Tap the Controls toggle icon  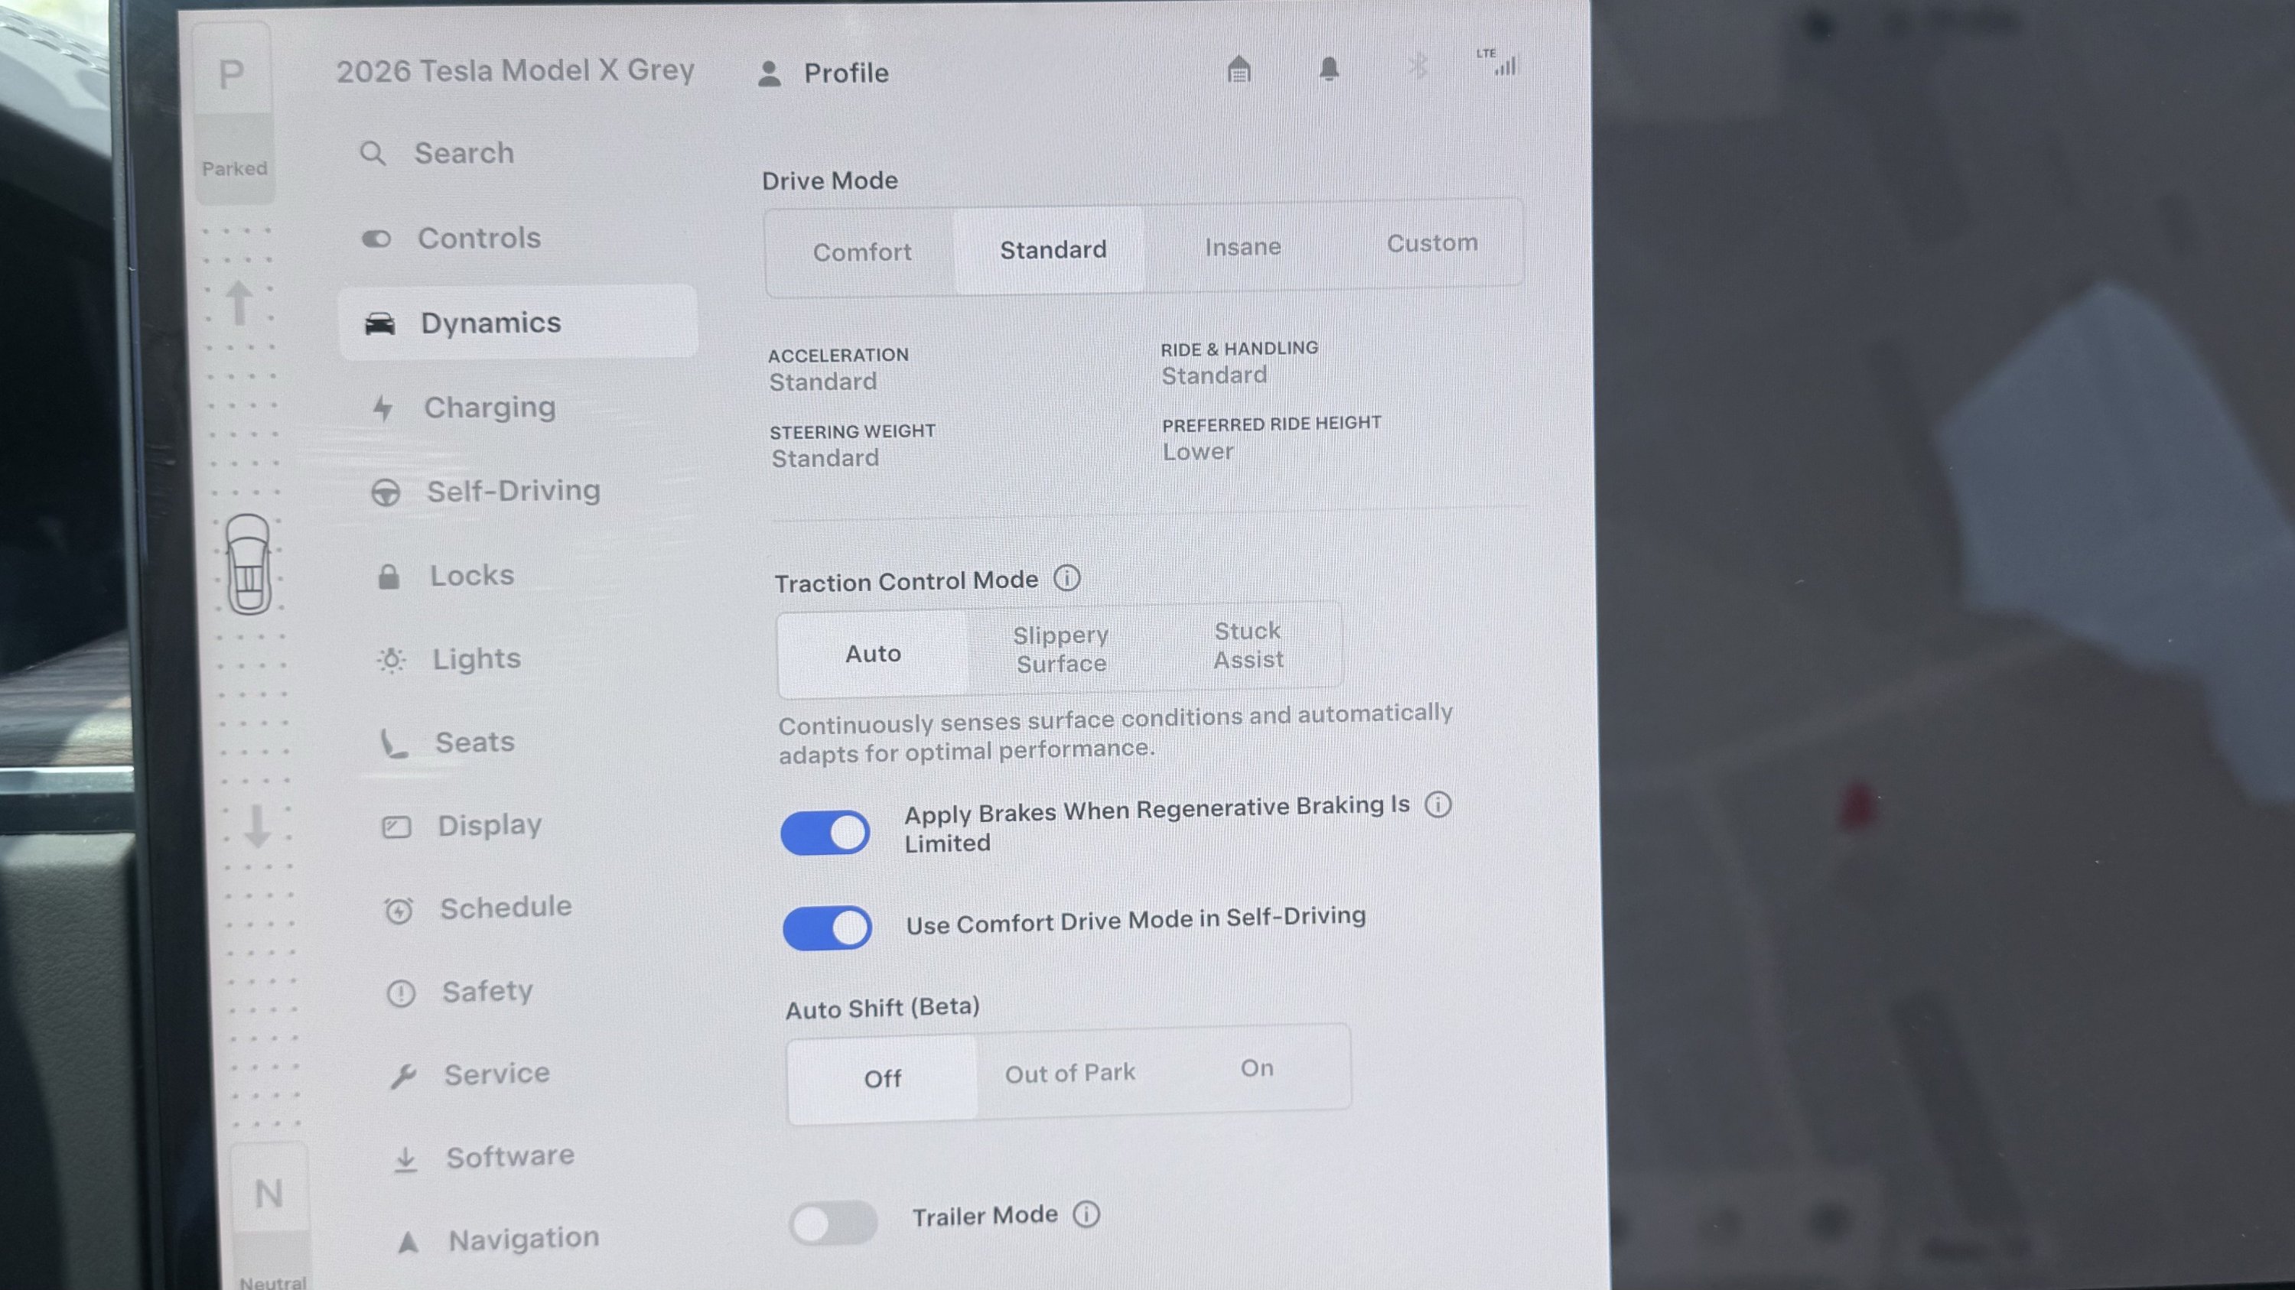376,239
